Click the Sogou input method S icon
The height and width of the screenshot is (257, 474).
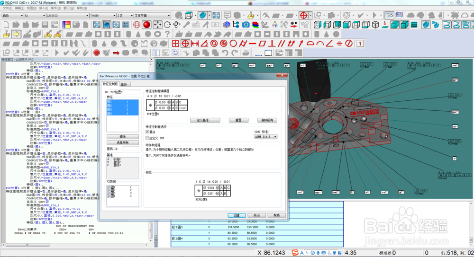pyautogui.click(x=295, y=252)
